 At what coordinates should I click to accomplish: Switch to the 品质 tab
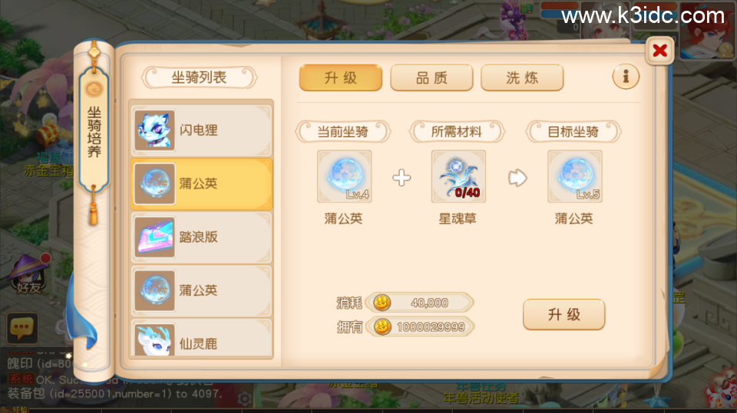point(431,77)
